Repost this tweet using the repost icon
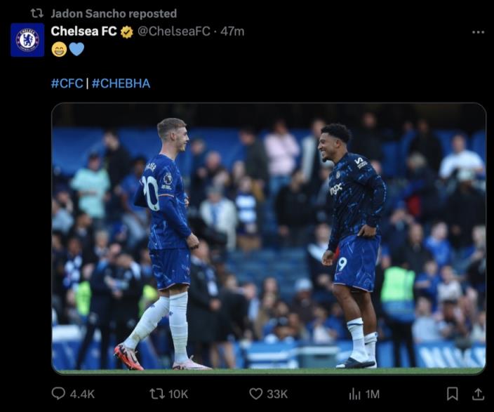The width and height of the screenshot is (494, 412). (157, 394)
